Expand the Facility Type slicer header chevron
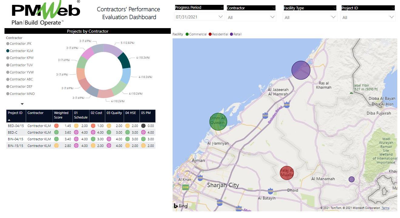Image resolution: width=400 pixels, height=218 pixels. 334,8
